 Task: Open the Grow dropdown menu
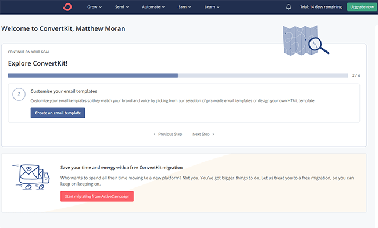94,7
